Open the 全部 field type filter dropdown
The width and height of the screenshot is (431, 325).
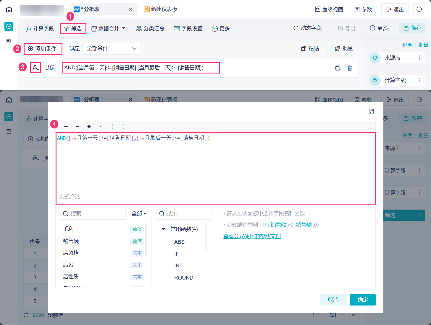point(139,214)
